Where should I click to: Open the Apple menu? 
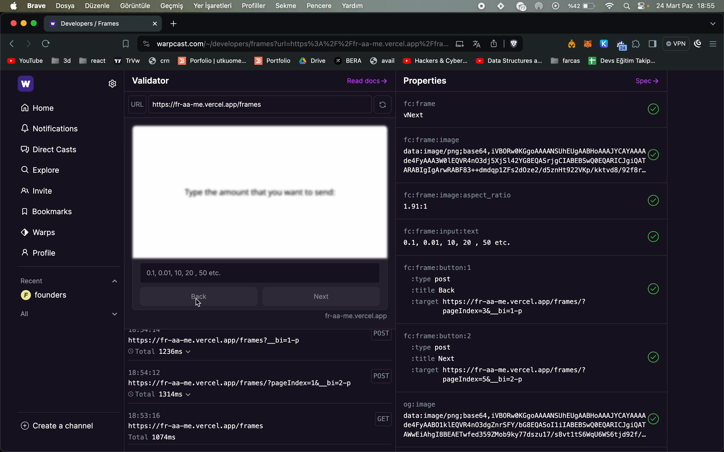point(13,6)
